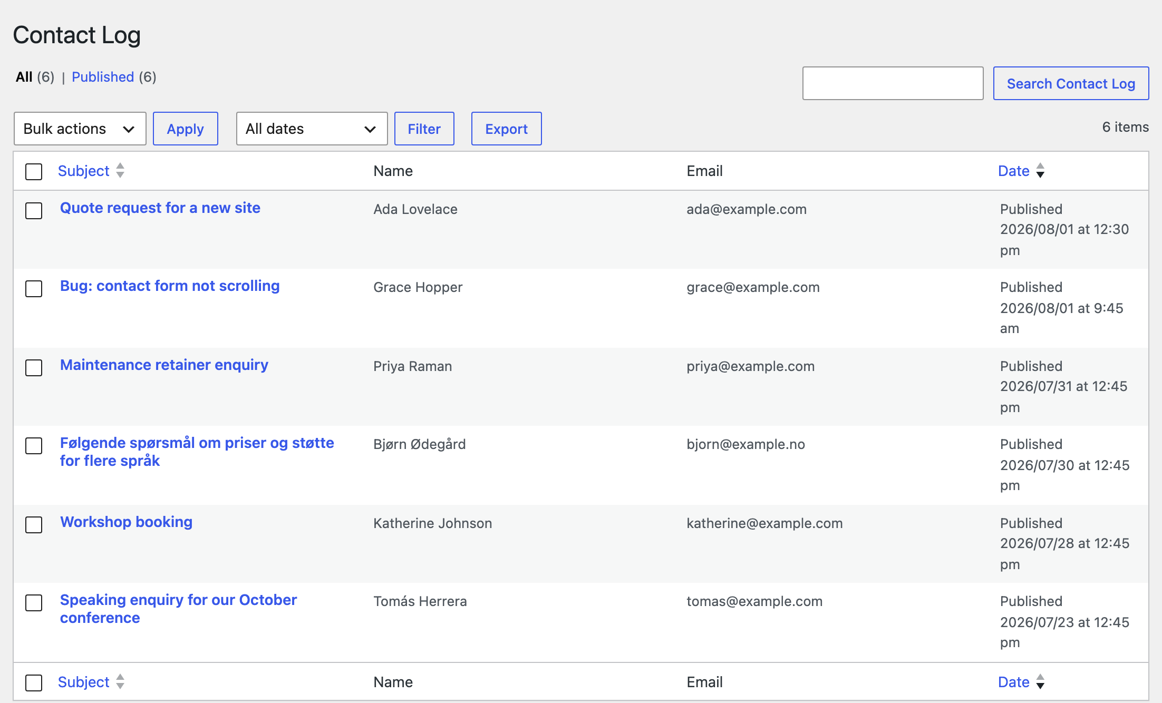
Task: Open Quote request for a new site entry
Action: point(160,208)
